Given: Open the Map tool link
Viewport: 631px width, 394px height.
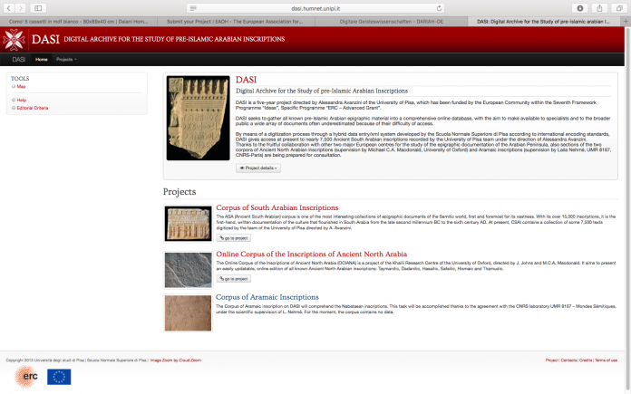Looking at the screenshot, I should (x=21, y=86).
